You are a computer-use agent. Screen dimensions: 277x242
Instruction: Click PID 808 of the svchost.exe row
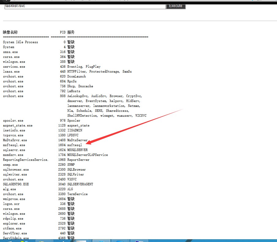pyautogui.click(x=63, y=96)
